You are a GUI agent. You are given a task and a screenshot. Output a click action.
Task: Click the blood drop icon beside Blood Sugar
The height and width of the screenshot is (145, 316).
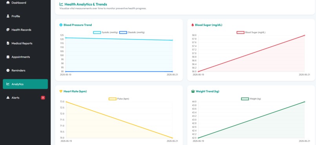[192, 25]
